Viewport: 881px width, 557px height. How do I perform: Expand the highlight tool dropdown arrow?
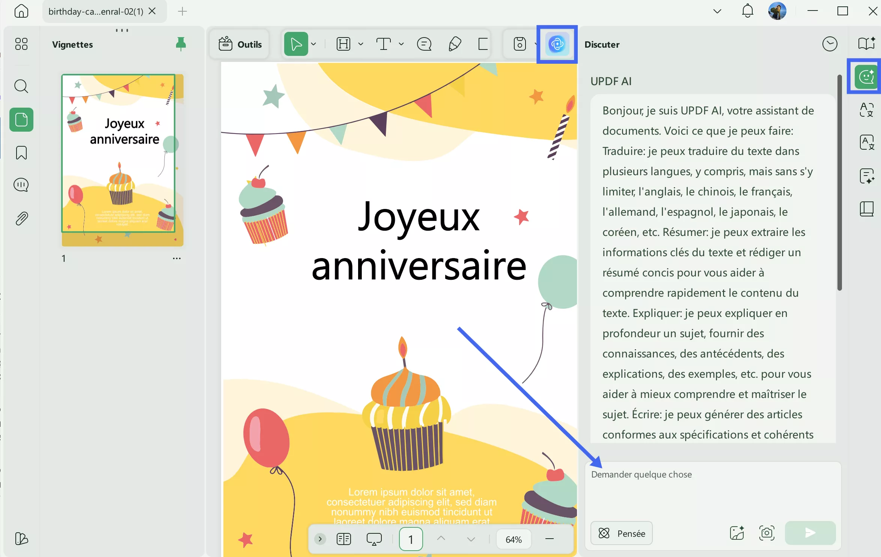click(x=361, y=44)
